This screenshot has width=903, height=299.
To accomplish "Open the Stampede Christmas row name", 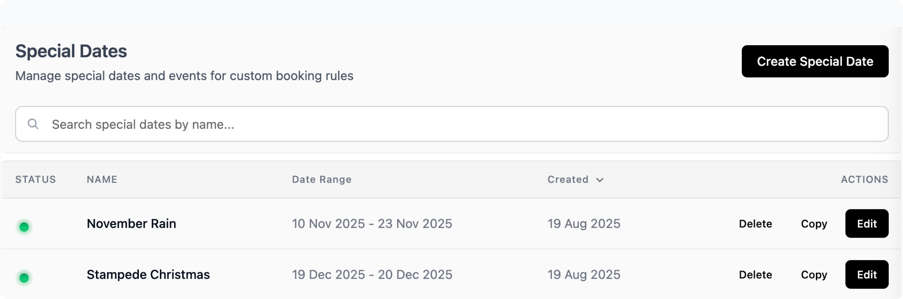I will [x=148, y=275].
